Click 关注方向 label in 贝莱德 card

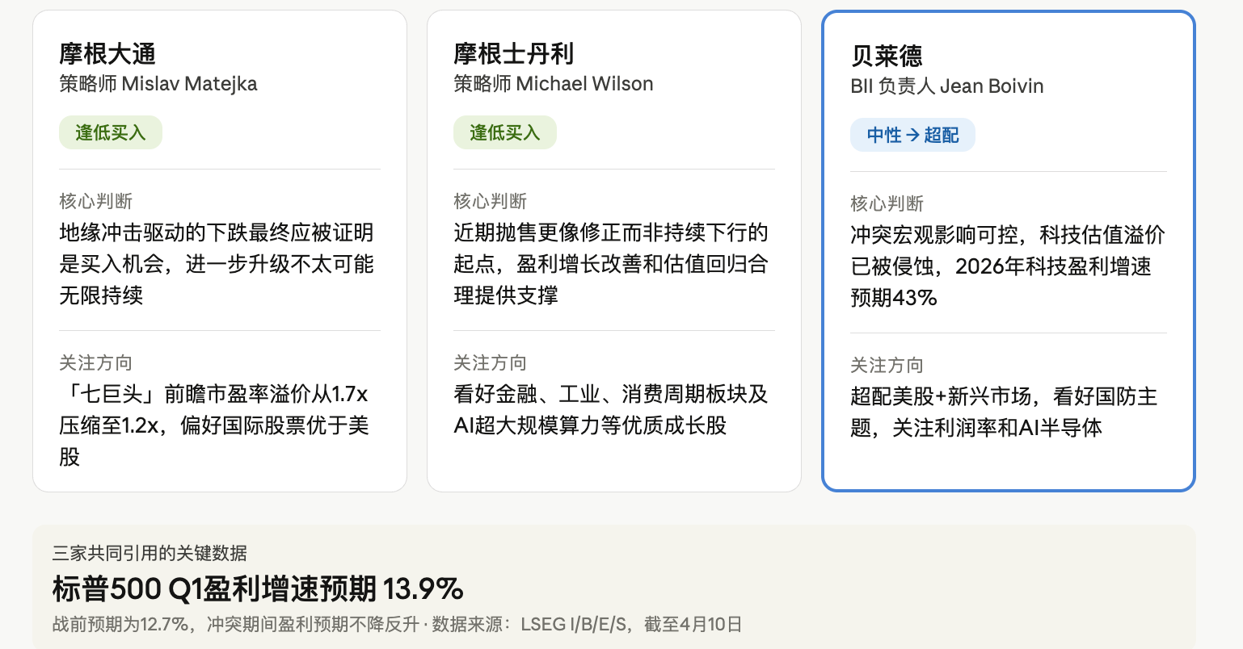click(887, 366)
